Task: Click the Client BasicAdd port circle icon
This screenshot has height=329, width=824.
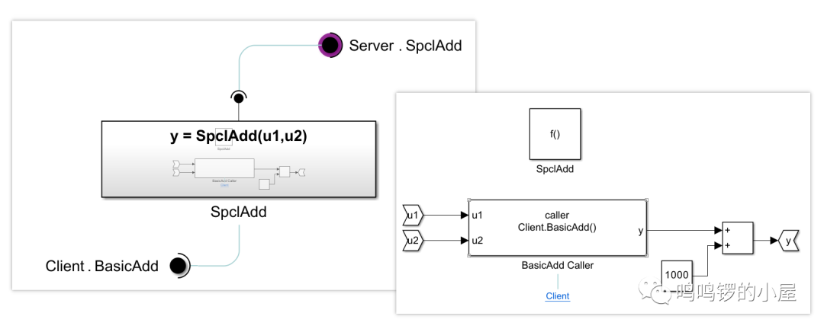Action: 179,266
